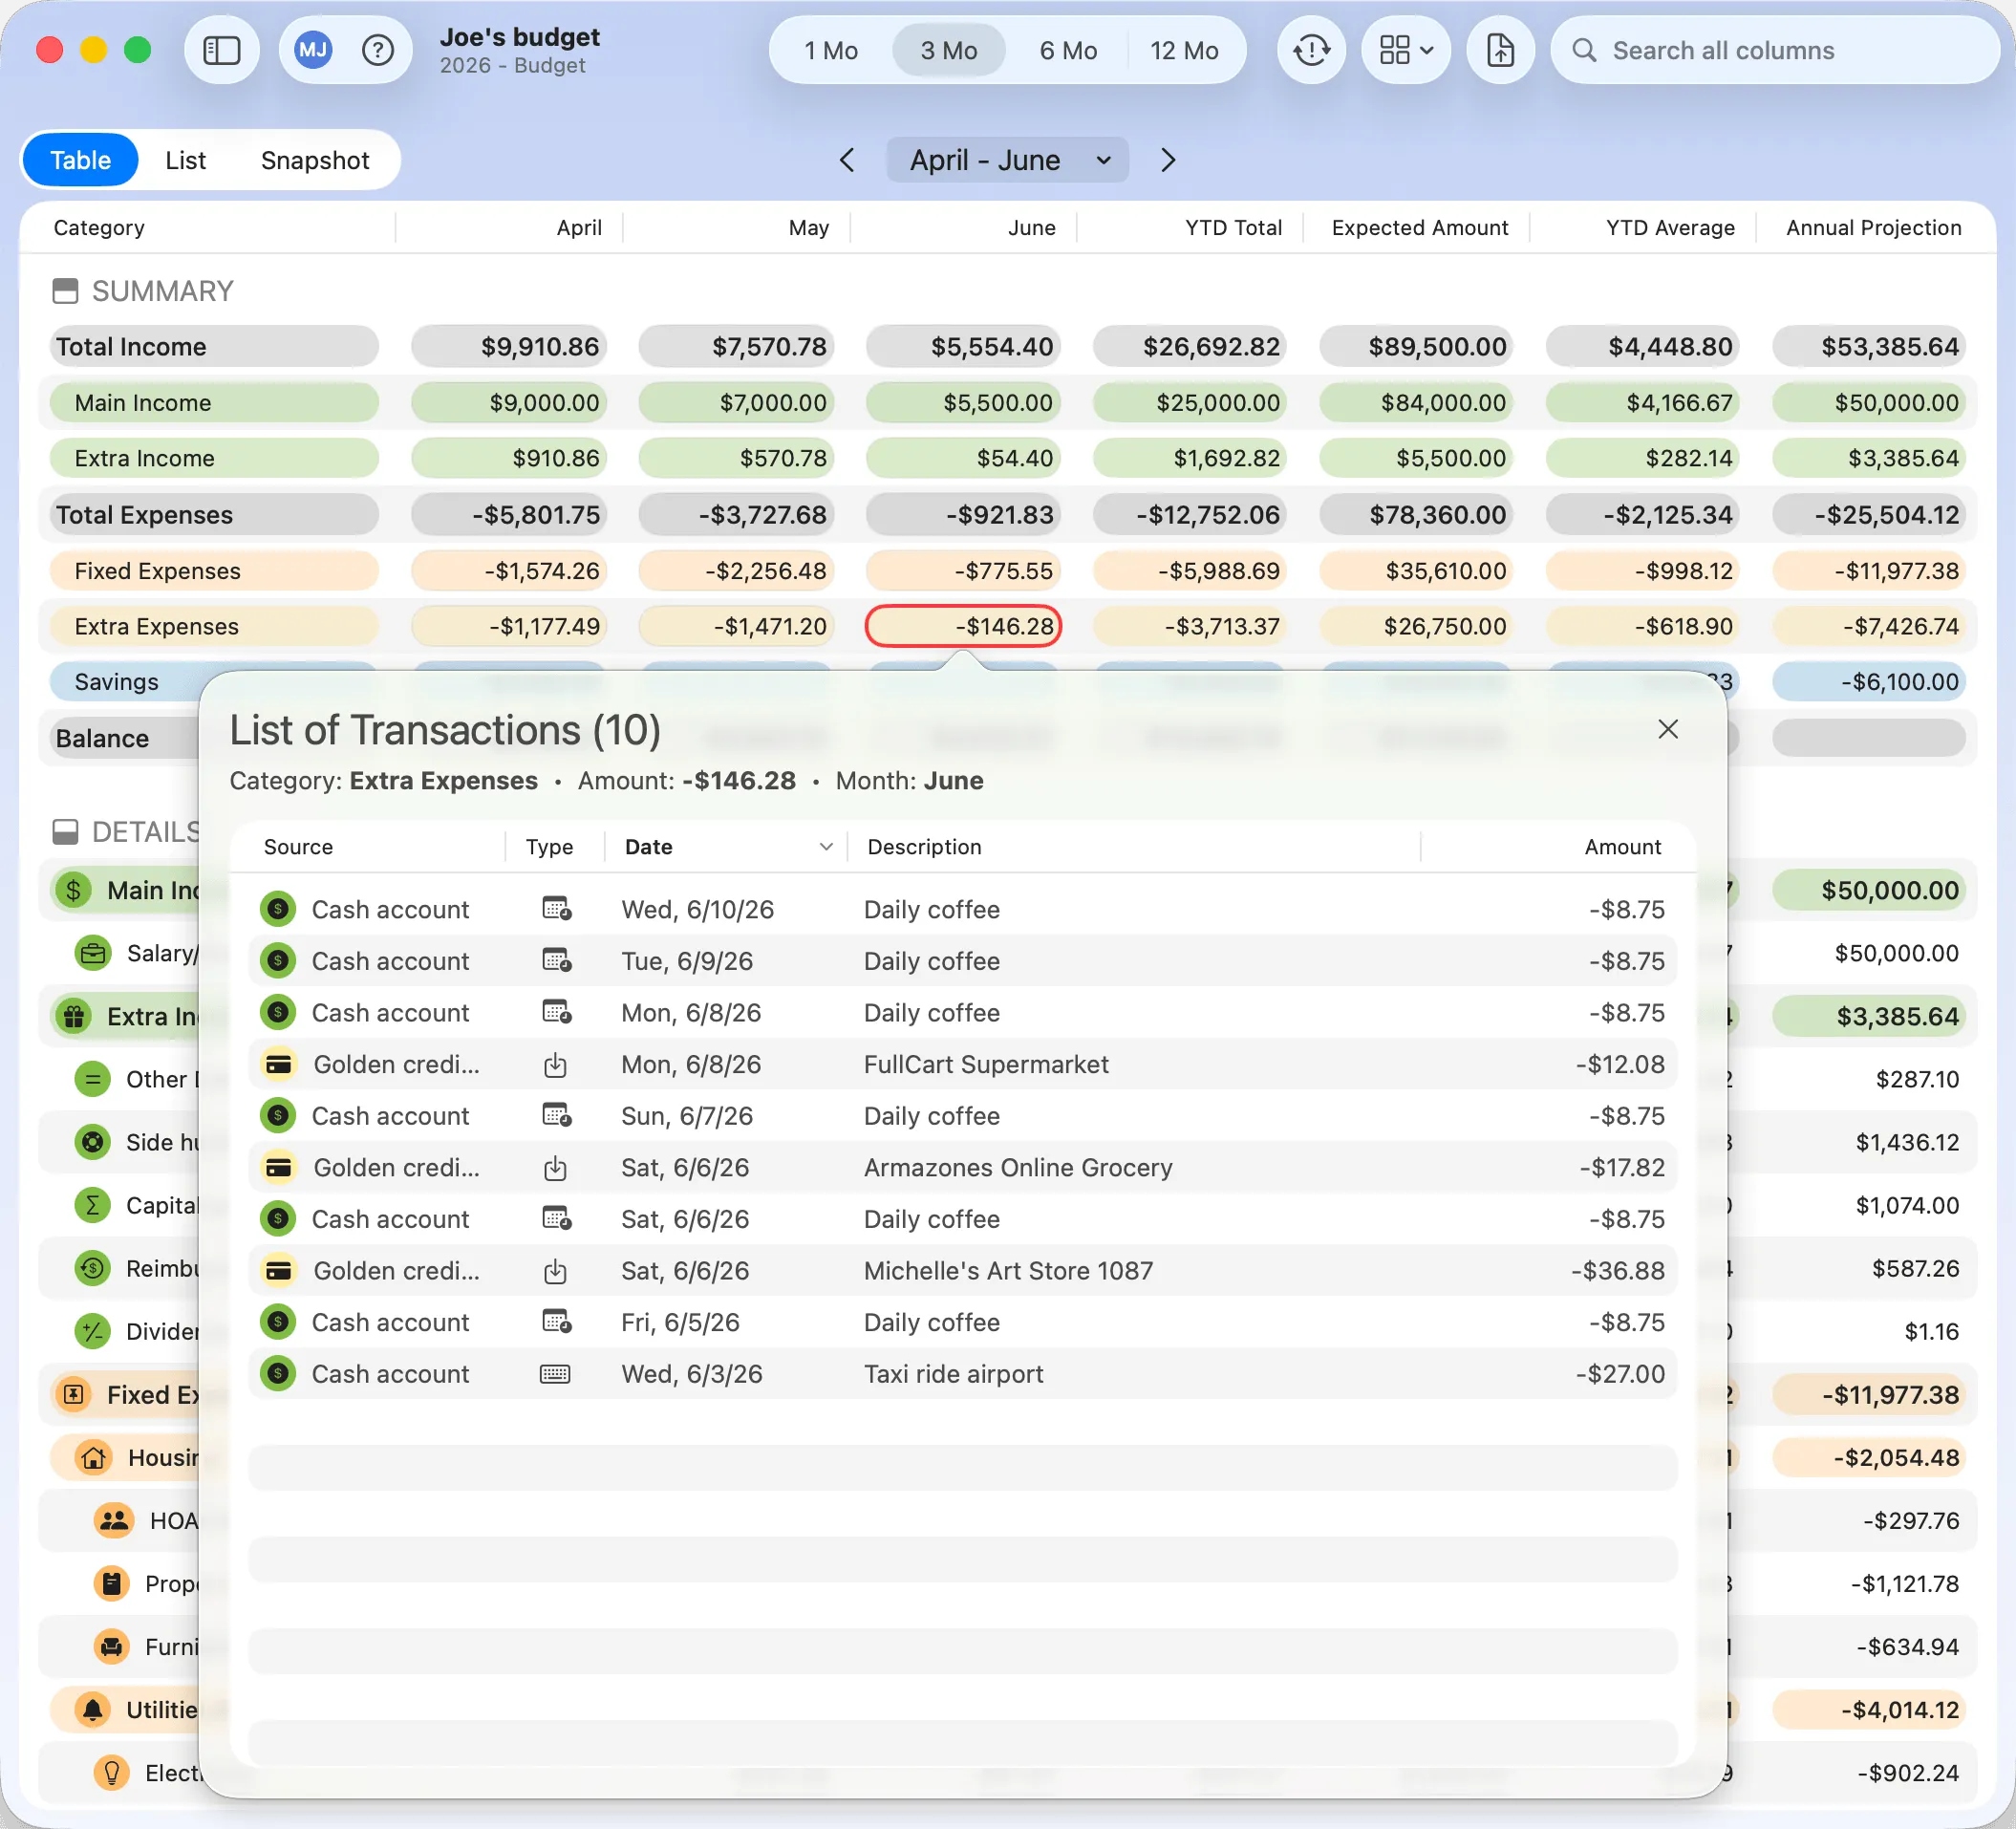2016x1829 pixels.
Task: Click the Extra Income gift icon
Action: [74, 1016]
